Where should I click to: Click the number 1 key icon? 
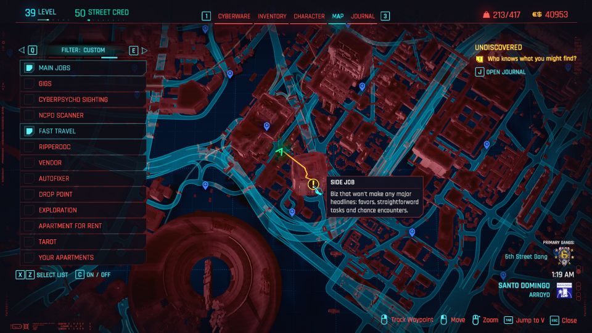tap(206, 16)
